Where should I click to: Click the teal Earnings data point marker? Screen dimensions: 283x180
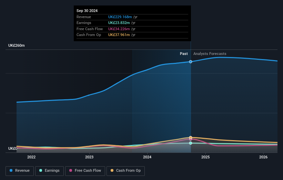tap(191, 143)
